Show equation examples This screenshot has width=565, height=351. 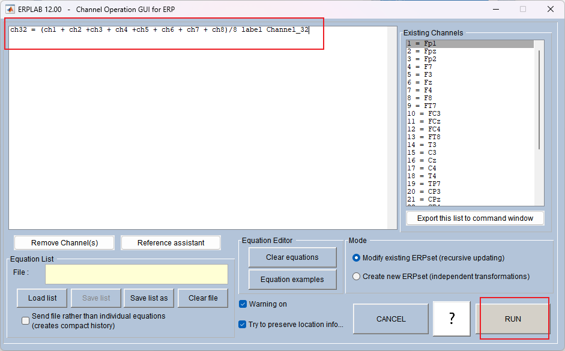292,279
